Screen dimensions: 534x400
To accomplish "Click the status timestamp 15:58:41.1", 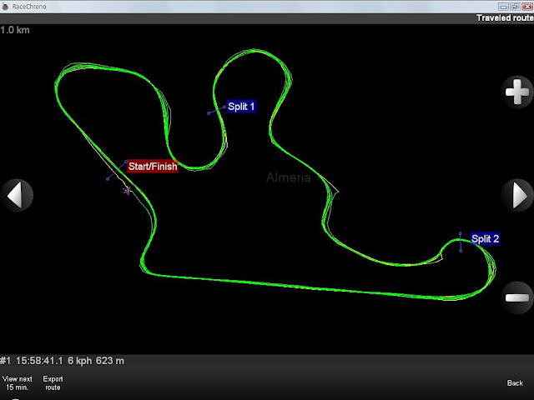I will [x=39, y=361].
